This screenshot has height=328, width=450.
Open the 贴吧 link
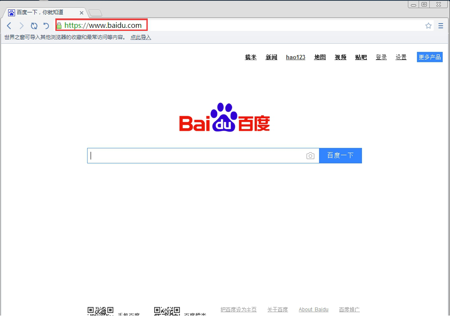361,57
